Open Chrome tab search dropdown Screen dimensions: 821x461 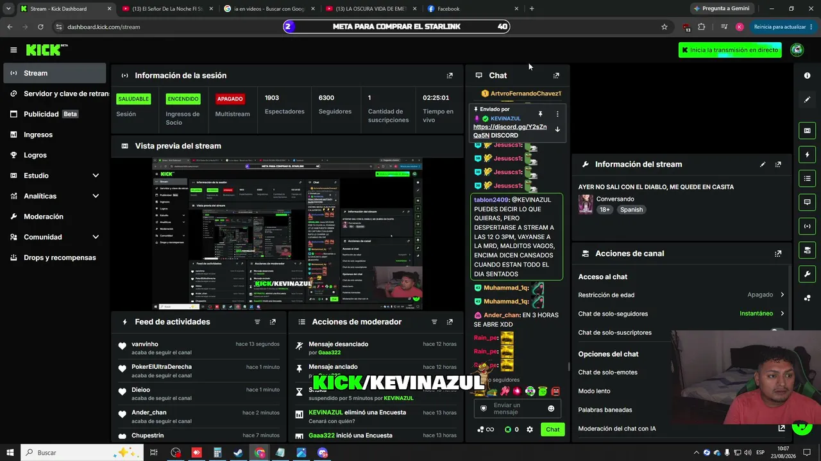(8, 8)
